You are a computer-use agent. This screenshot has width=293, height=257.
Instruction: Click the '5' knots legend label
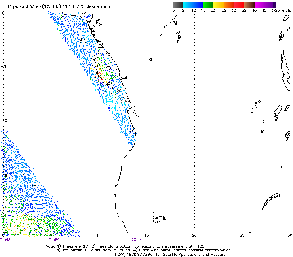click(x=183, y=11)
